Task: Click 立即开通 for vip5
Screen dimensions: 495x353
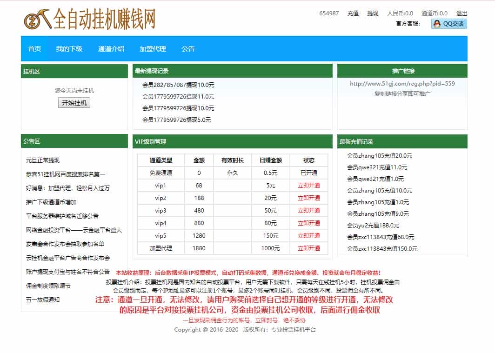Action: click(x=309, y=236)
